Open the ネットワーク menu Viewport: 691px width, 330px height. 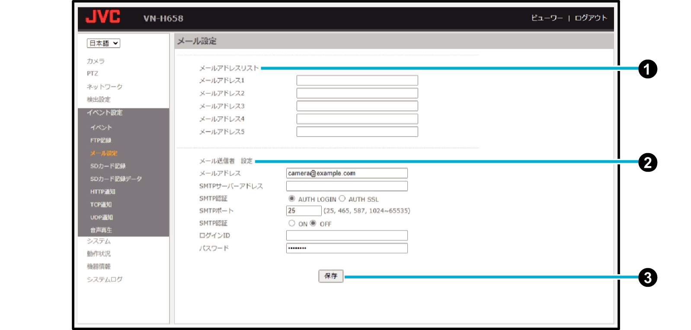(105, 87)
